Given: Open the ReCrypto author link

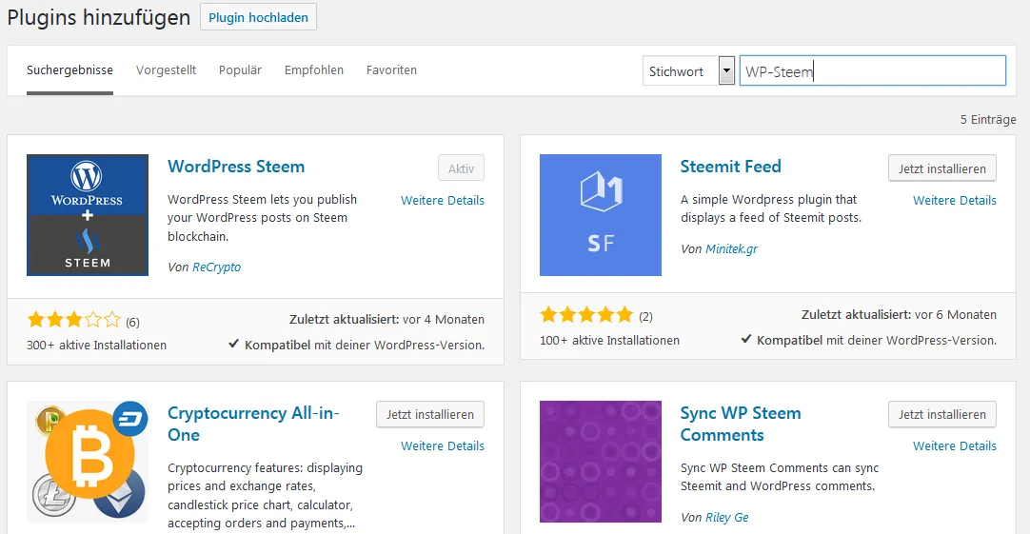Looking at the screenshot, I should [x=216, y=267].
